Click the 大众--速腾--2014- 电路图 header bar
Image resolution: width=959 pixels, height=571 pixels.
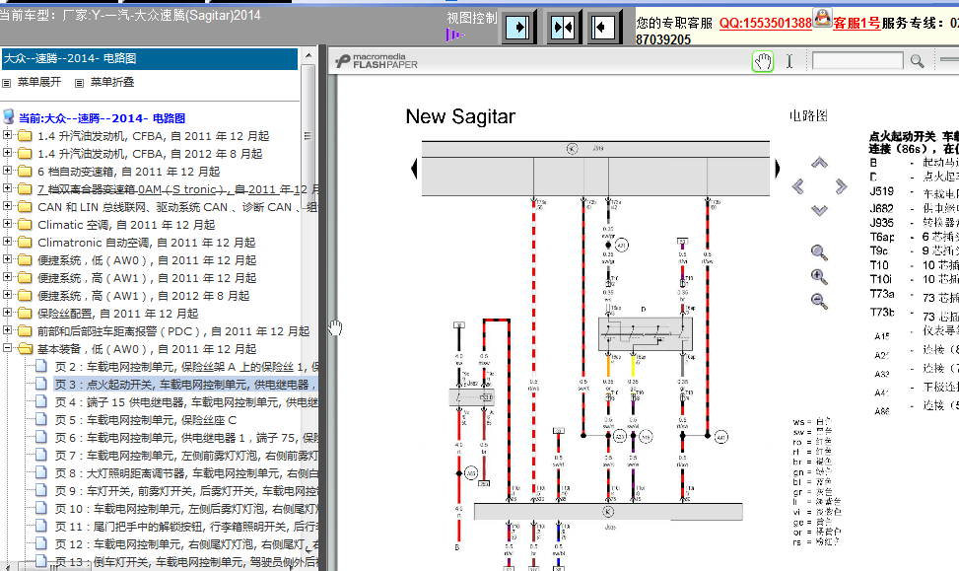pyautogui.click(x=149, y=59)
